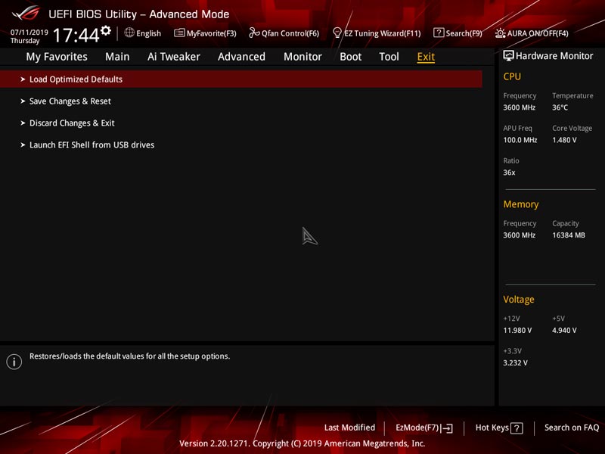Viewport: 605px width, 454px height.
Task: Switch to My Favorites tab
Action: click(x=57, y=57)
